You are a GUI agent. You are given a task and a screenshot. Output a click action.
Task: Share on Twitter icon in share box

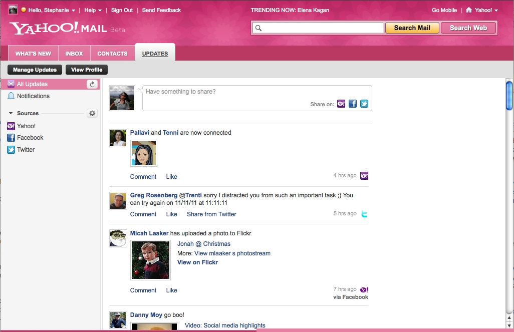pos(364,104)
